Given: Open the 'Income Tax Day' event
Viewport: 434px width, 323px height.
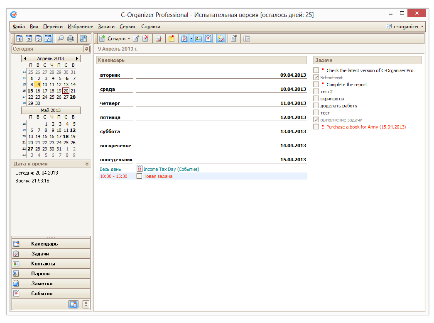Looking at the screenshot, I should tap(171, 169).
